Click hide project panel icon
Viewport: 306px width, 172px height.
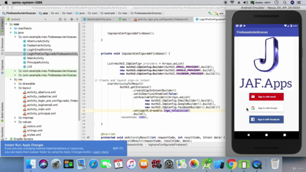click(x=77, y=19)
